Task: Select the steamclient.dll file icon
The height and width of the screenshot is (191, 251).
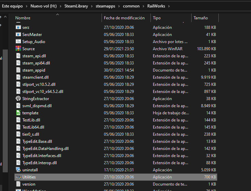Action: pos(18,77)
